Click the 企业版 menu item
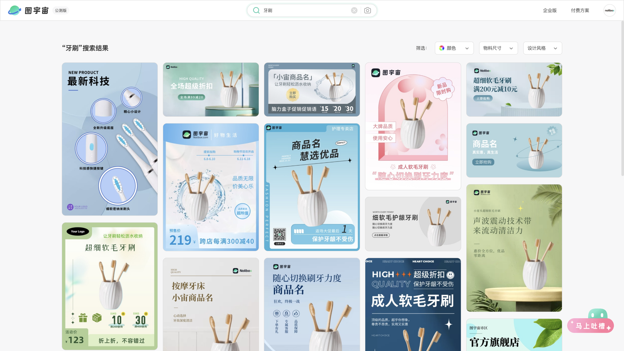Viewport: 624px width, 351px height. click(550, 10)
